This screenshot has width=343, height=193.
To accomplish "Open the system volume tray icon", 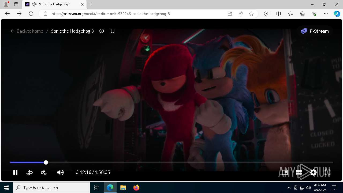I will [x=308, y=188].
